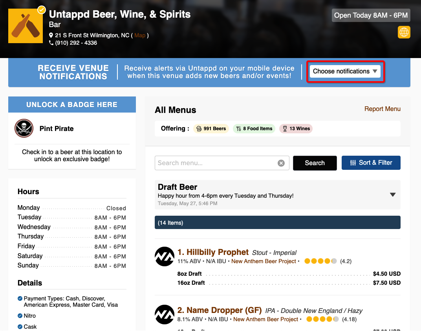Open the venue website via globe icon
Viewport: 421px width, 331px height.
click(x=404, y=32)
